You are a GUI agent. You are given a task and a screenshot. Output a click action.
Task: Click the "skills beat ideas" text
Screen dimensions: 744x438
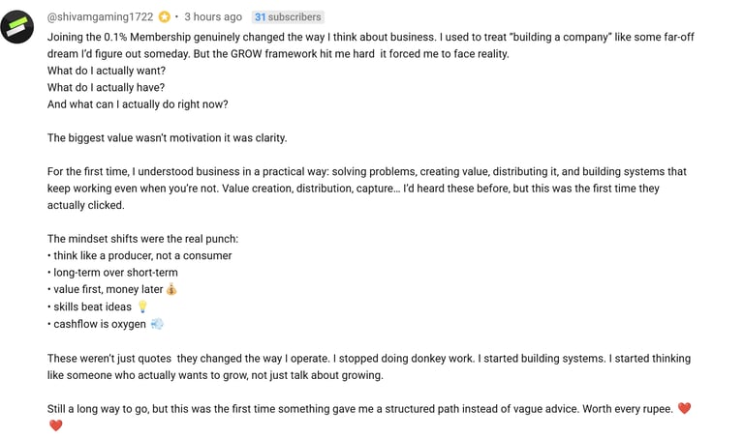tap(92, 307)
